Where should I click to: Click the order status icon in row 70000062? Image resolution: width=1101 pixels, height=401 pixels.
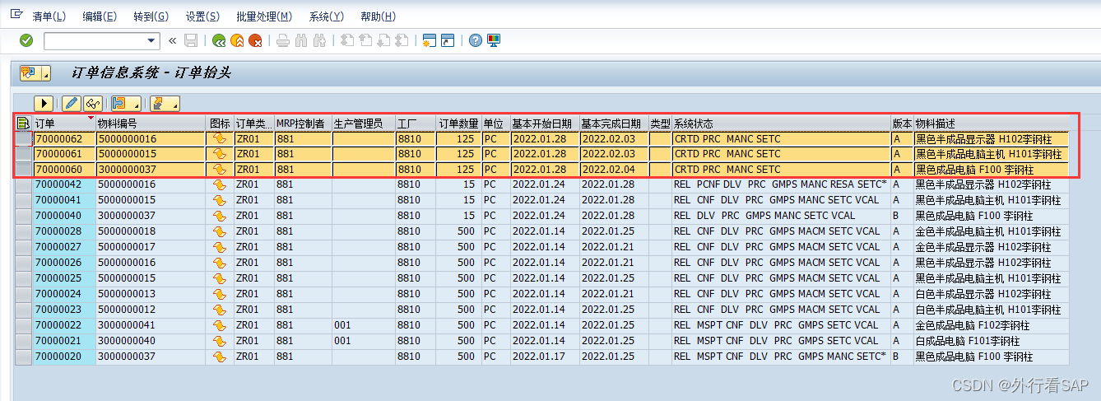point(220,139)
